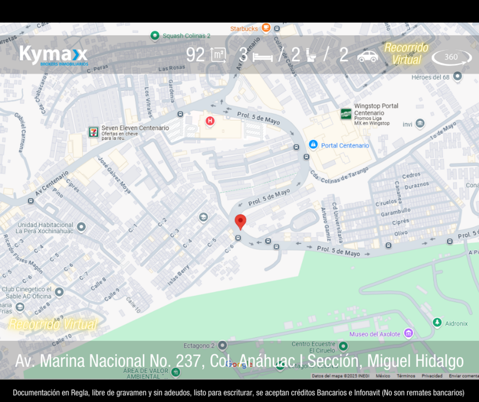Open the Términos link
Viewport: 479px width, 402px height.
click(405, 376)
